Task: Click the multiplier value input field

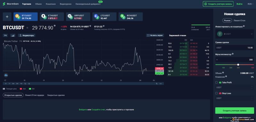Action: 235,60
